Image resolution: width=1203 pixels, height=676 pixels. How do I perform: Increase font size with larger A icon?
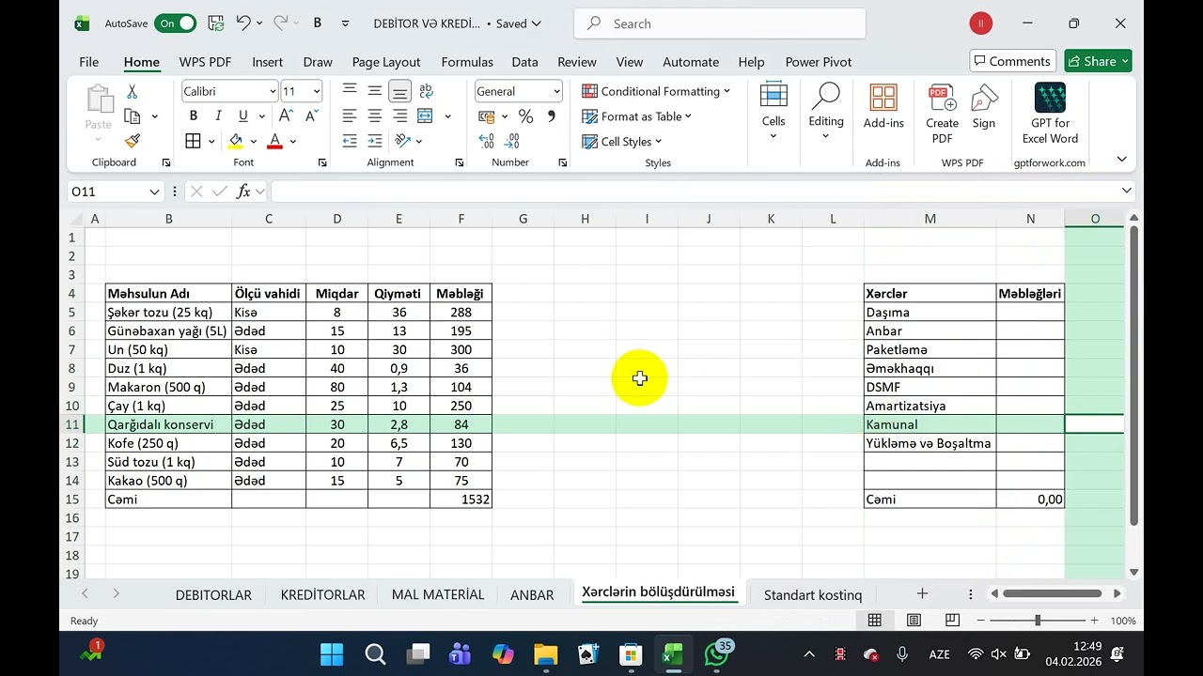coord(286,116)
